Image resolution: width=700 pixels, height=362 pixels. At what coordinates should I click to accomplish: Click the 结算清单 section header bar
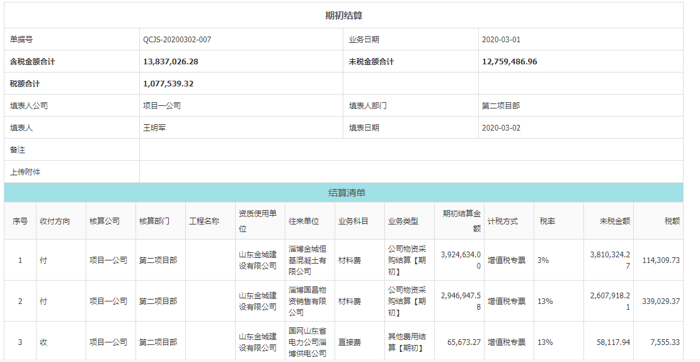tap(344, 192)
